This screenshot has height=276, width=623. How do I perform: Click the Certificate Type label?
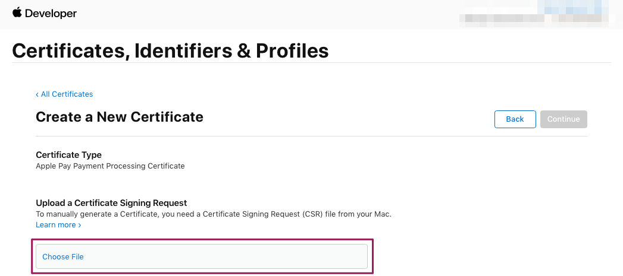pyautogui.click(x=68, y=155)
